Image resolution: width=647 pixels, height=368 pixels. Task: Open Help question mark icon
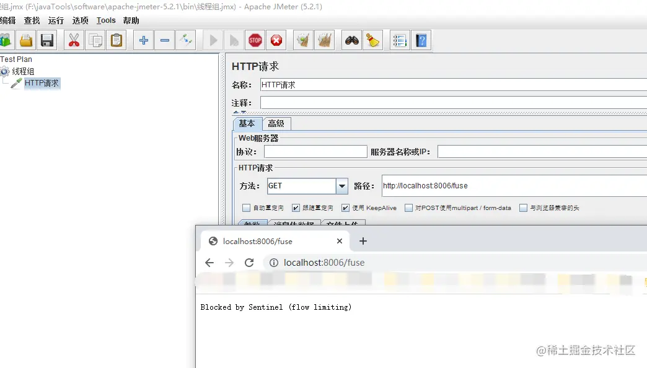tap(421, 40)
